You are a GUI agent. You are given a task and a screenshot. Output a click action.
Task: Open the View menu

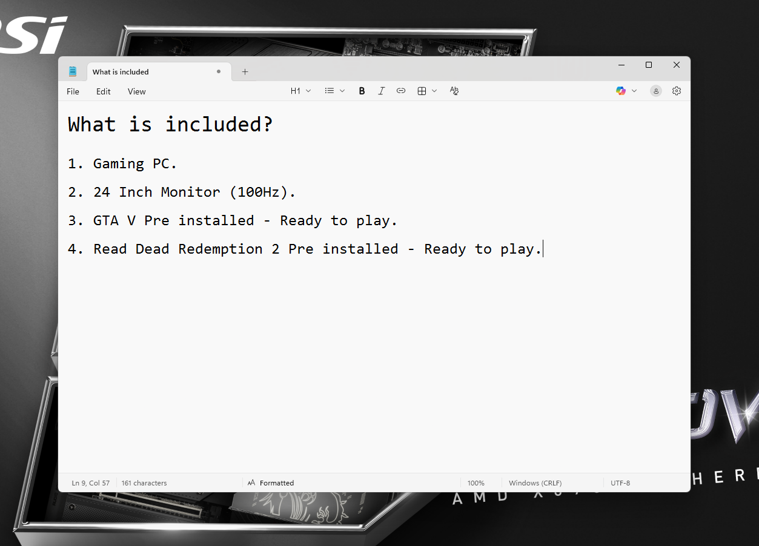[x=137, y=91]
